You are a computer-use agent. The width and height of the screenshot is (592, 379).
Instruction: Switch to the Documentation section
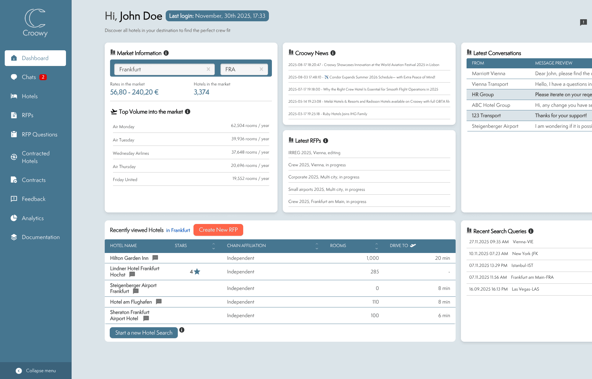click(14, 237)
